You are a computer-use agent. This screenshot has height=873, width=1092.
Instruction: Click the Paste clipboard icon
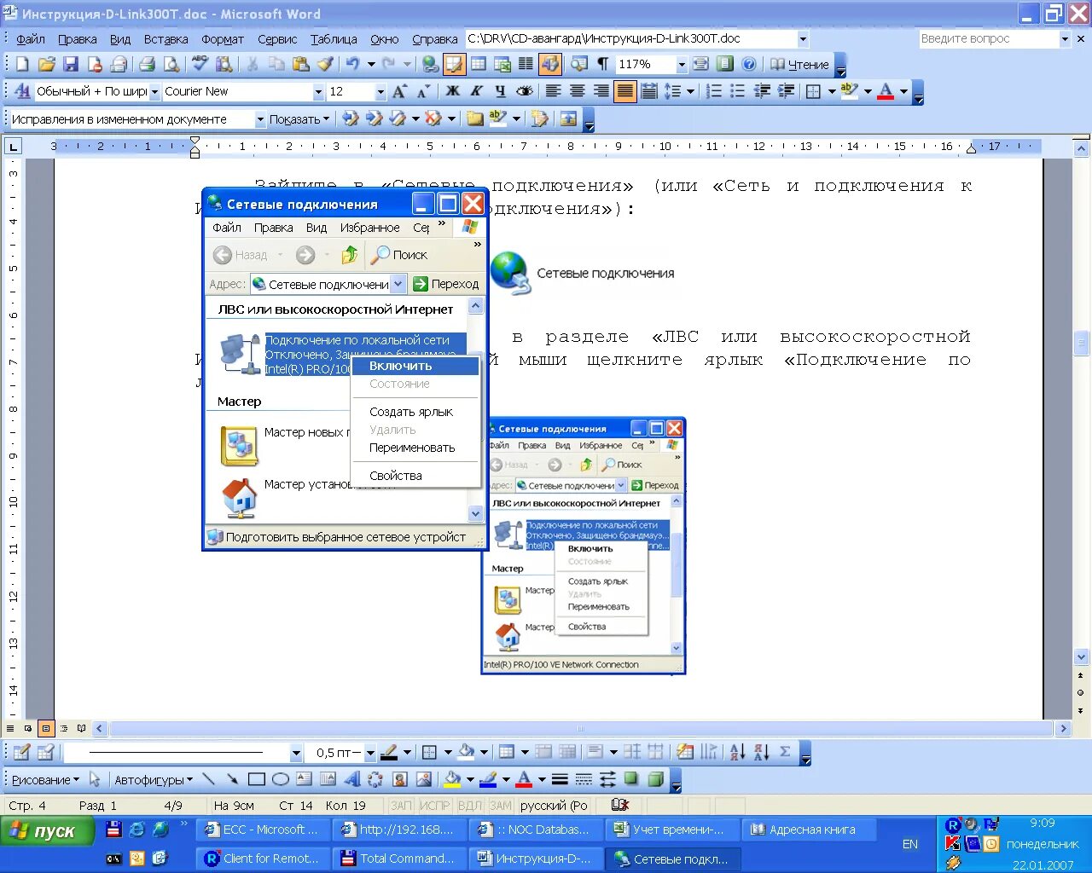[300, 64]
